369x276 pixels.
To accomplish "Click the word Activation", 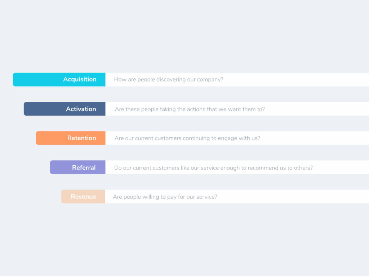I will [81, 109].
